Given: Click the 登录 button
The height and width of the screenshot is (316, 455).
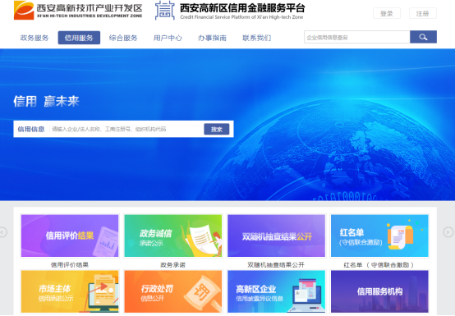Looking at the screenshot, I should (x=387, y=13).
